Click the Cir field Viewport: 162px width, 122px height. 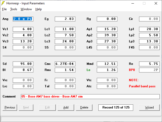150,19
